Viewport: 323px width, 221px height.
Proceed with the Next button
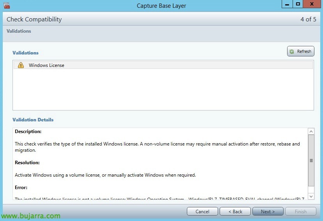pos(268,211)
